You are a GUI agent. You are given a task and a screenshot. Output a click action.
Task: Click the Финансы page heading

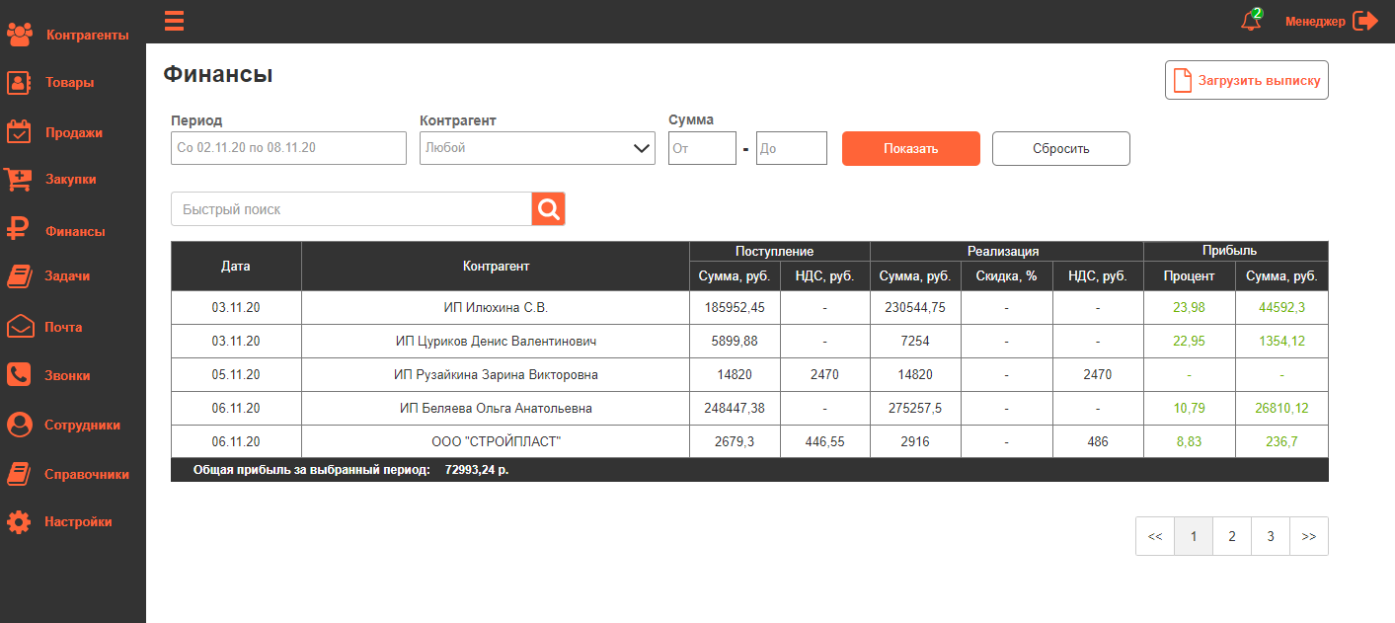[x=218, y=74]
